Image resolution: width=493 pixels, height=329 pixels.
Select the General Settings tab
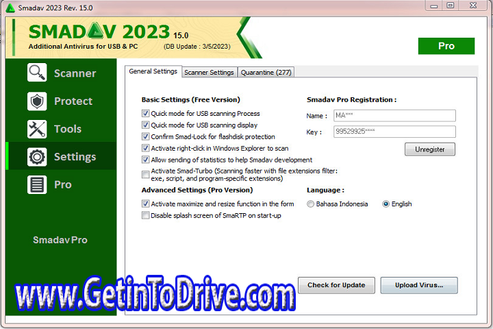pos(153,71)
